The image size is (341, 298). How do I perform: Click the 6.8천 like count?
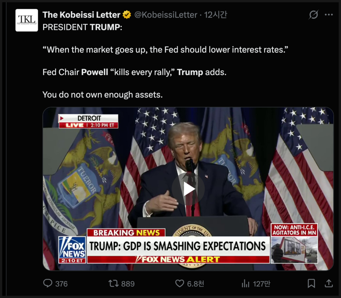(x=195, y=284)
